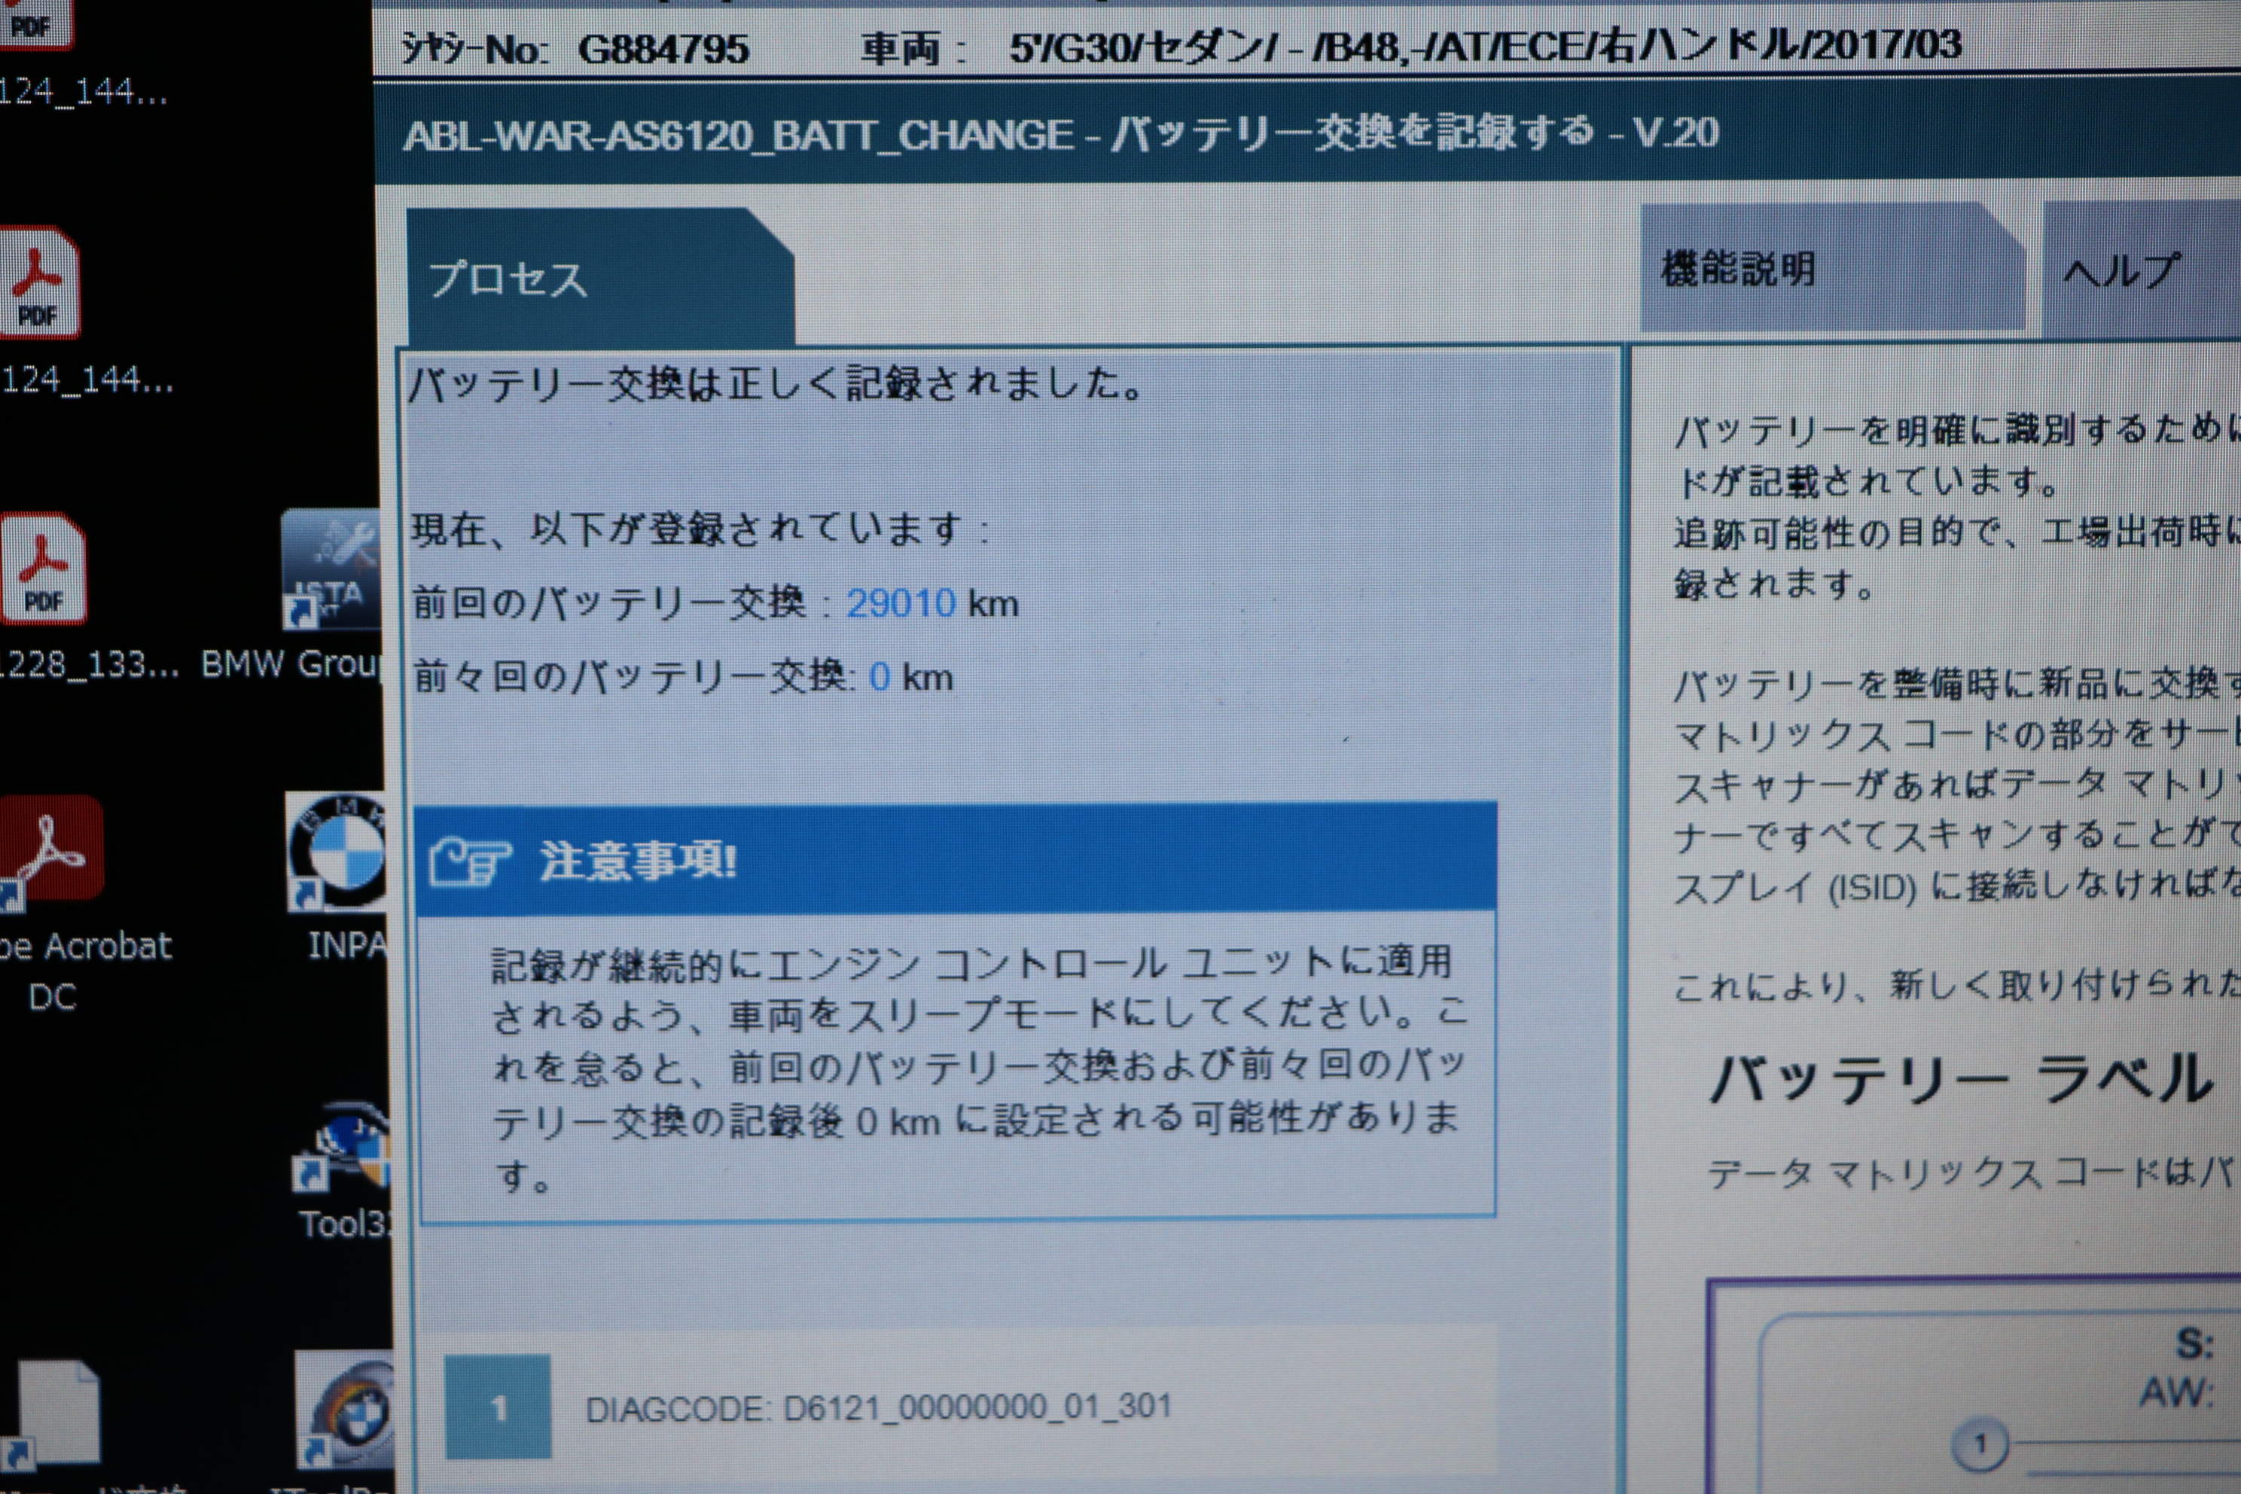This screenshot has width=2241, height=1494.
Task: Open the 機能説明 tab
Action: coord(1832,268)
